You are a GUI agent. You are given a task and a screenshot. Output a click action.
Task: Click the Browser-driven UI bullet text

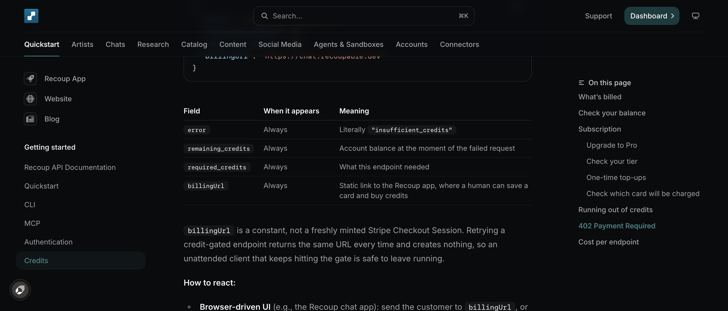[x=235, y=306]
